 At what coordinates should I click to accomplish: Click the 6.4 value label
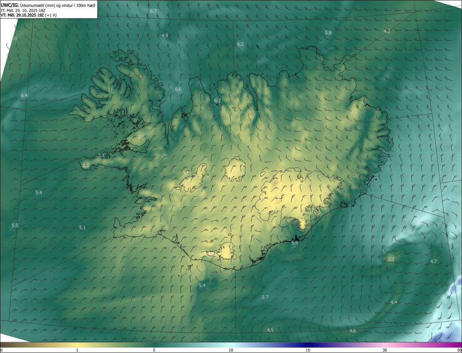24,95
